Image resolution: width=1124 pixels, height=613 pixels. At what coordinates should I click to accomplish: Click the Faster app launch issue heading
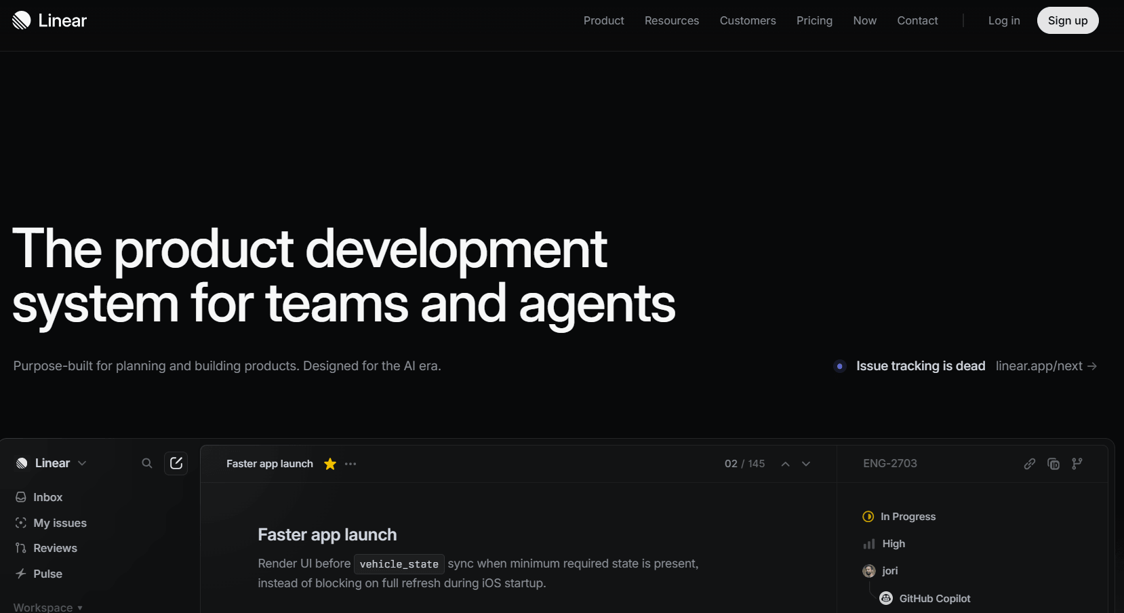coord(327,534)
